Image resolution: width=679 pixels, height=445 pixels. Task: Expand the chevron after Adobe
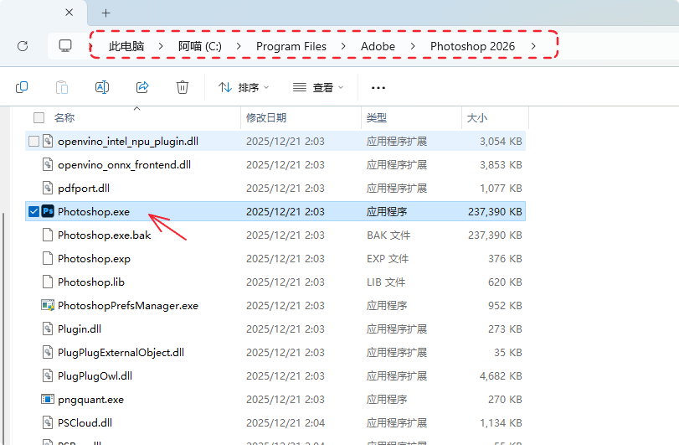(x=413, y=46)
